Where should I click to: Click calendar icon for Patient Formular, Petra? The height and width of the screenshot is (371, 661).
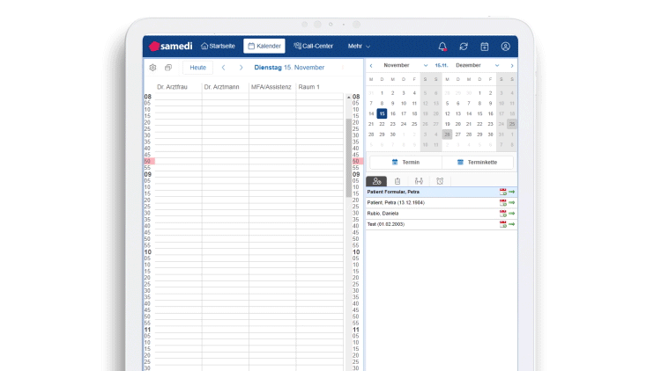[503, 192]
